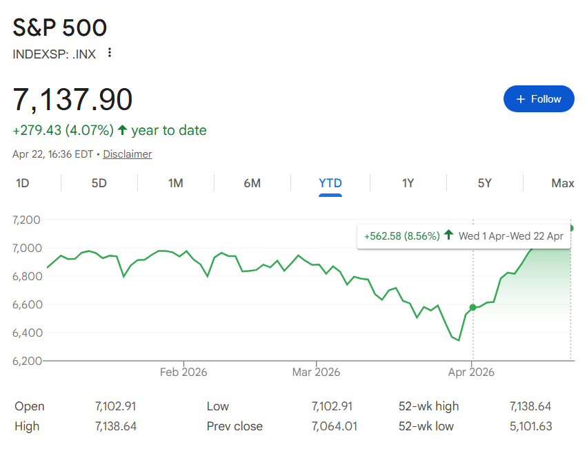Click the green marker dot near Apr 2026
Image resolution: width=587 pixels, height=473 pixels.
click(x=473, y=308)
